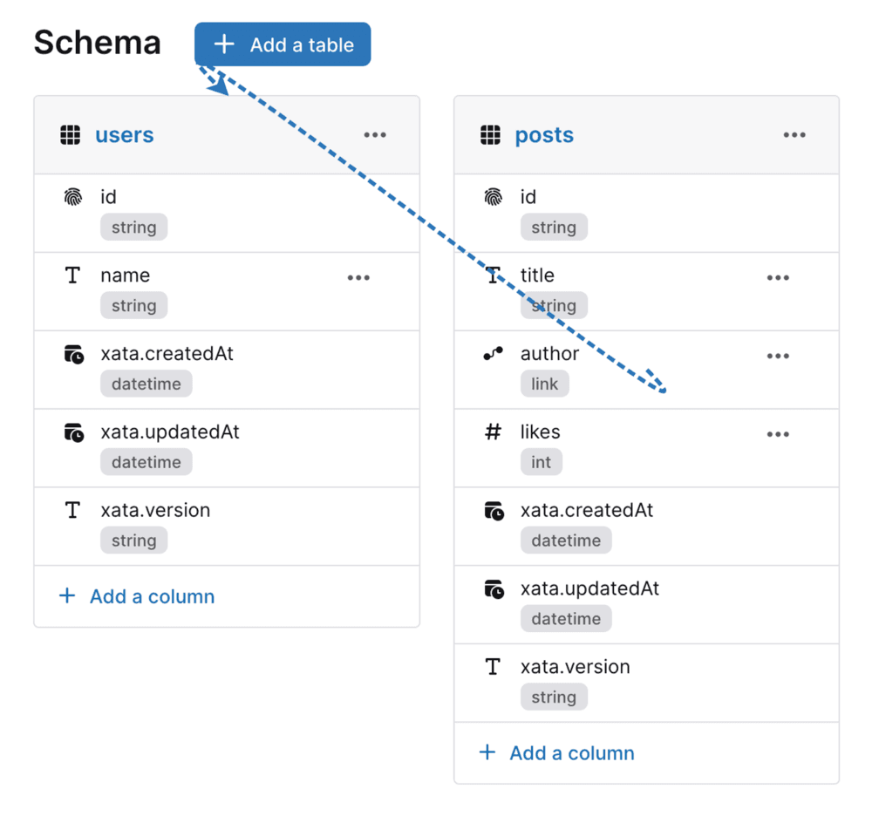The height and width of the screenshot is (816, 872).
Task: Click the fingerprint icon of posts id
Action: (x=493, y=197)
